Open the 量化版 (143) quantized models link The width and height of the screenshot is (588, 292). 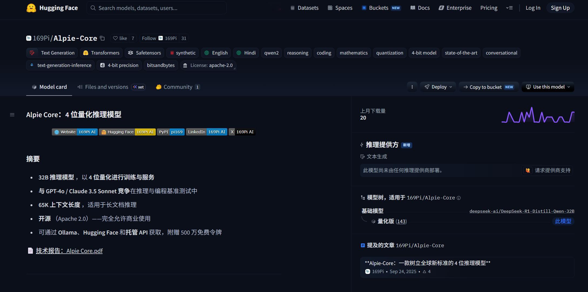392,221
